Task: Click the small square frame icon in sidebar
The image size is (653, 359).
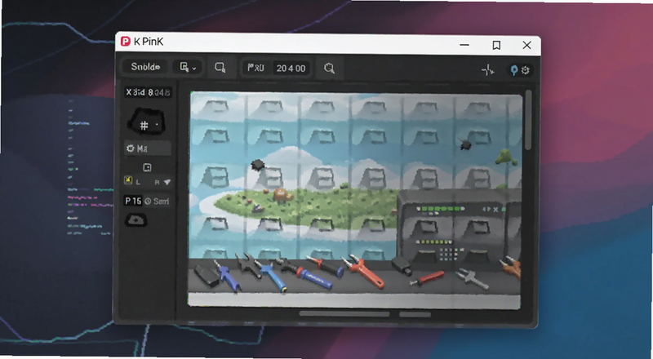Action: pos(147,167)
